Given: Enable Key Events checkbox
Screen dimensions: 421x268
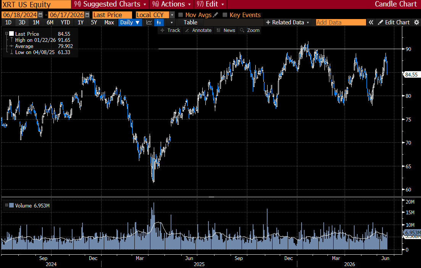Looking at the screenshot, I should tap(225, 15).
